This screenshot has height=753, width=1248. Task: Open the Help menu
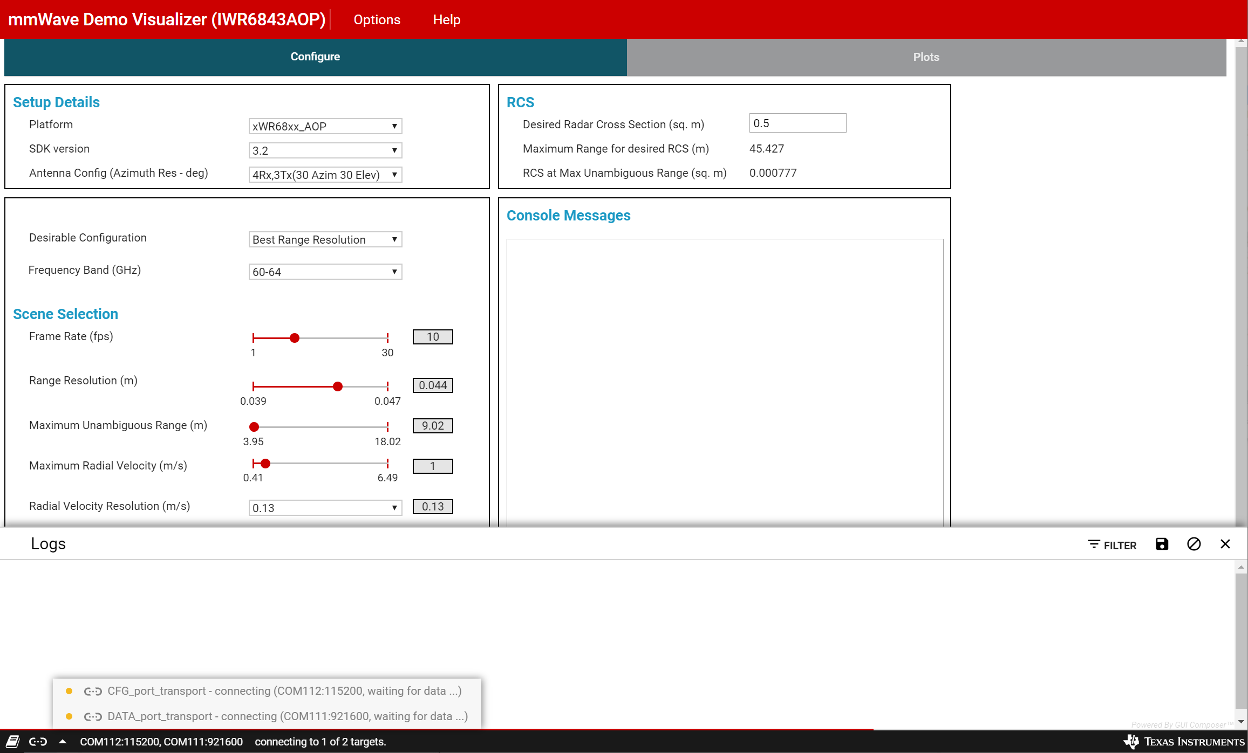coord(446,19)
